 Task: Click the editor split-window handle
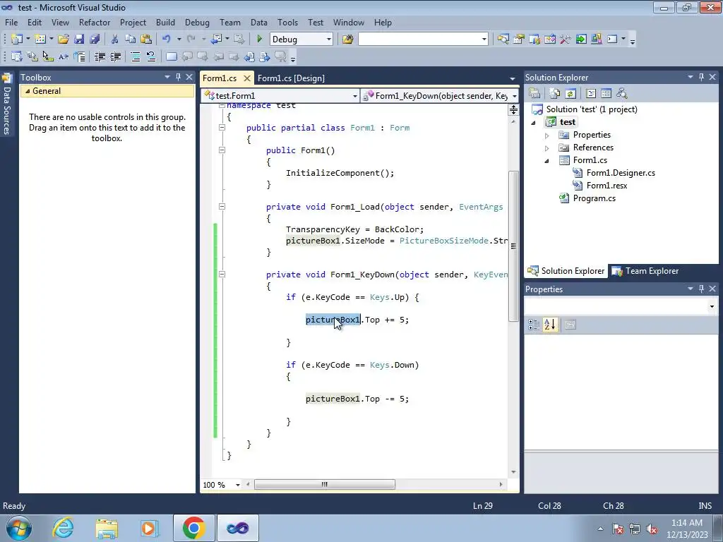pyautogui.click(x=513, y=109)
